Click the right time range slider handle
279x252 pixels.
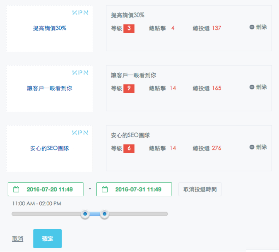(105, 214)
